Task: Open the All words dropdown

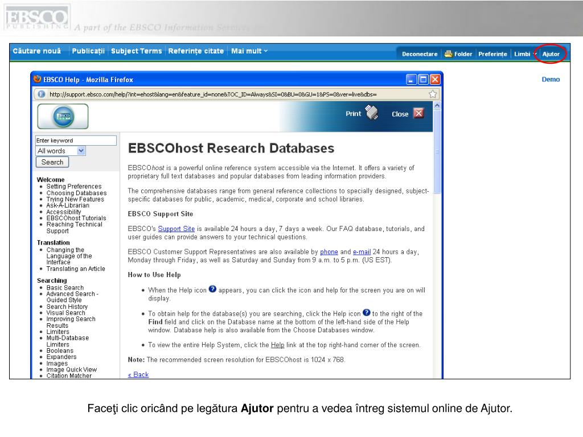Action: point(61,151)
